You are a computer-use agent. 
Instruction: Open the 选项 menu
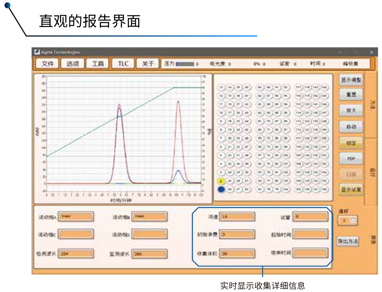73,64
